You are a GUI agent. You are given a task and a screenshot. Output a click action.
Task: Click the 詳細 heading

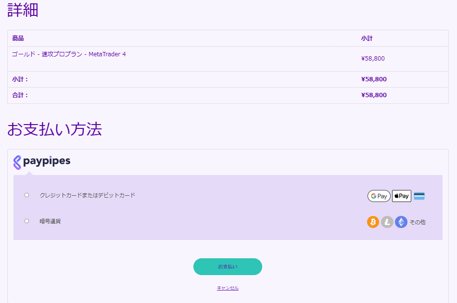click(23, 10)
